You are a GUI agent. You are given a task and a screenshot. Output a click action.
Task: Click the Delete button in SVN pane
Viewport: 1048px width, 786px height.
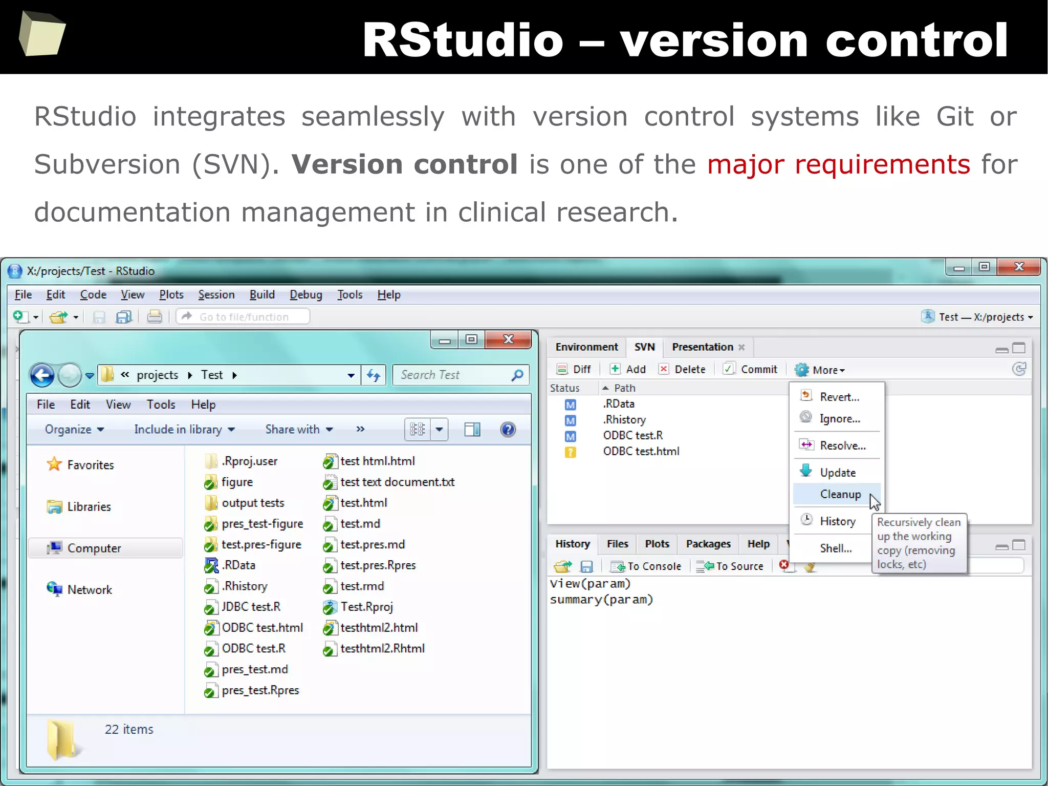[x=682, y=369]
